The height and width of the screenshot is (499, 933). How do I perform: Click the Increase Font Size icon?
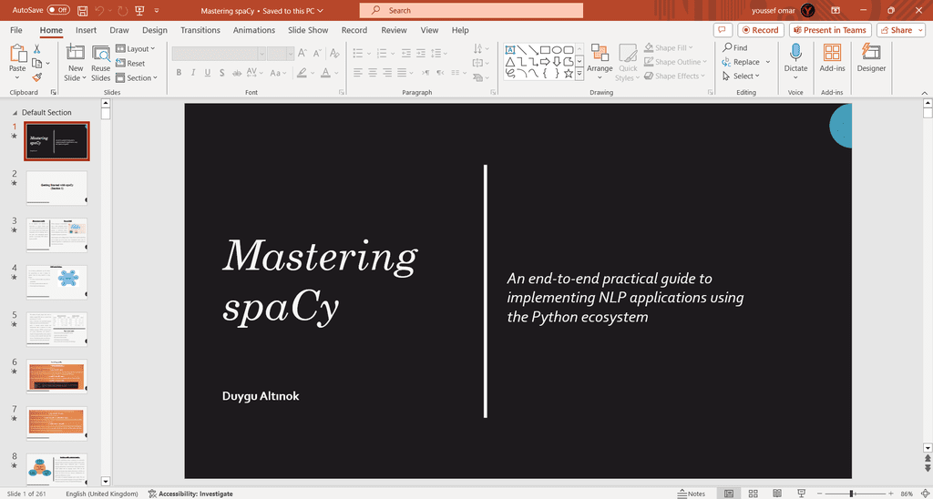[302, 54]
